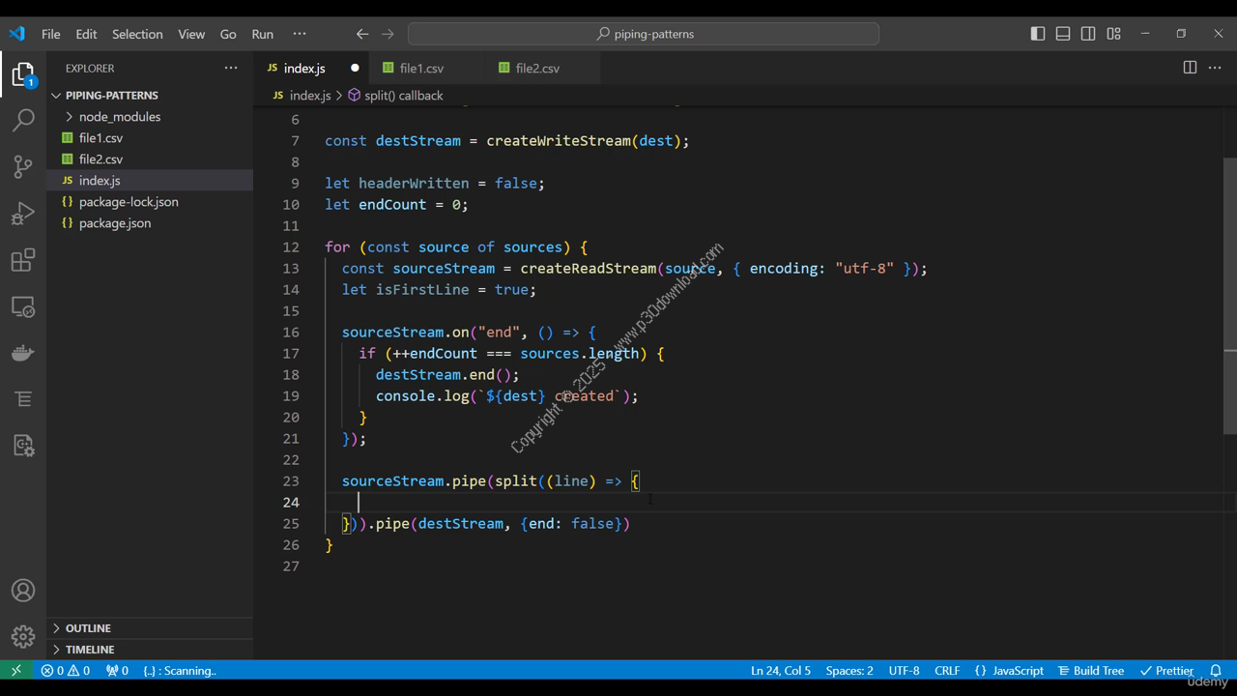Toggle the Secondary Side Bar
Image resolution: width=1237 pixels, height=696 pixels.
click(1088, 34)
